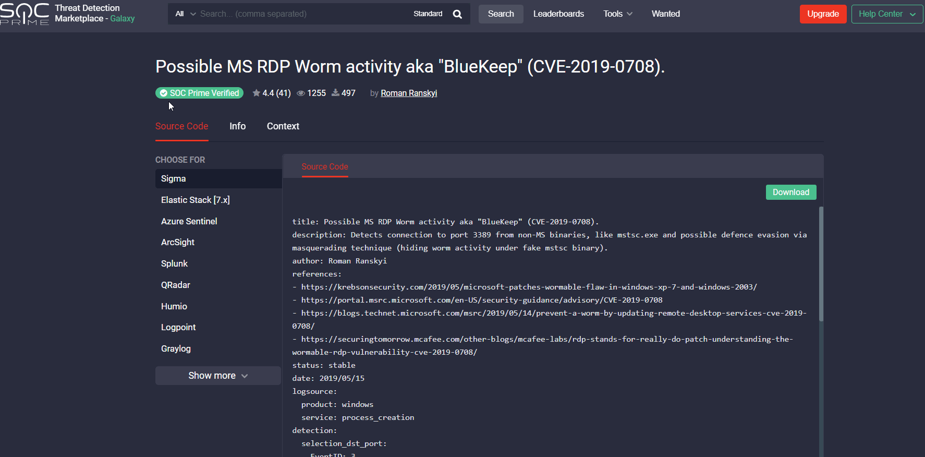Open author Roman Ranskyi's profile link
This screenshot has height=457, width=925.
tap(409, 93)
